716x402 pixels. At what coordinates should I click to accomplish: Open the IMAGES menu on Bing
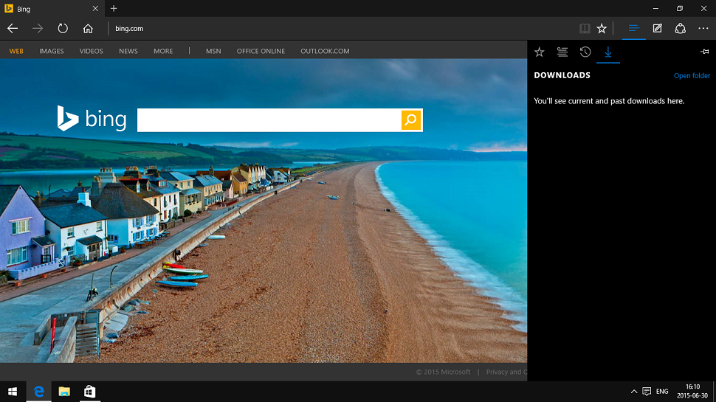coord(52,51)
